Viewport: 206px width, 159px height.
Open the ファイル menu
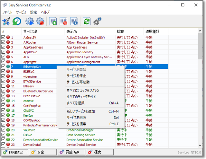7,12
